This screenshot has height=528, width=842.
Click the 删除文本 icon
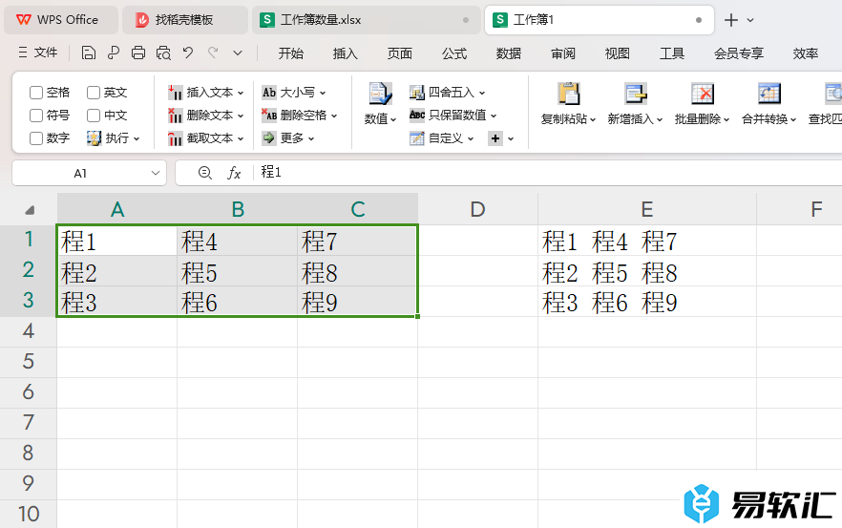tap(175, 115)
